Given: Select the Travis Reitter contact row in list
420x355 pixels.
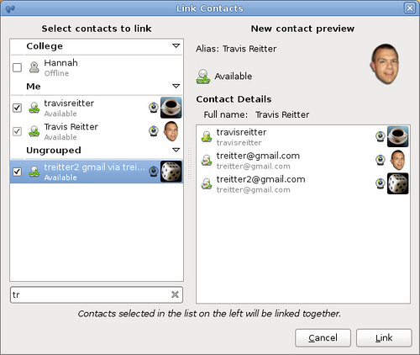Looking at the screenshot, I should [x=97, y=131].
